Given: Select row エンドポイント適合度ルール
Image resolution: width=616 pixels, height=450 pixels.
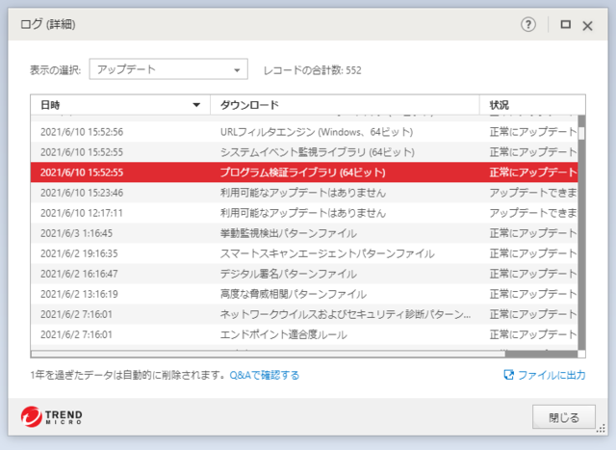Looking at the screenshot, I should [304, 334].
